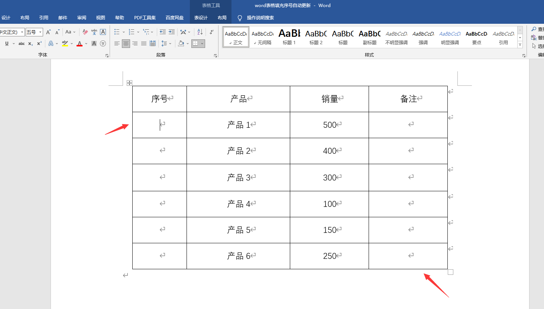Apply 要点 style
Screen dimensions: 544x309
click(x=477, y=37)
